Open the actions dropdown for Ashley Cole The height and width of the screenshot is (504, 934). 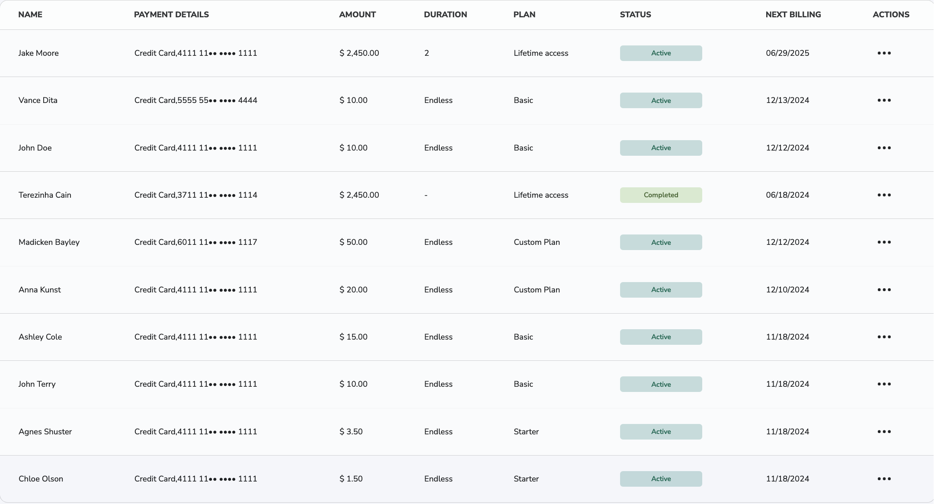[884, 337]
